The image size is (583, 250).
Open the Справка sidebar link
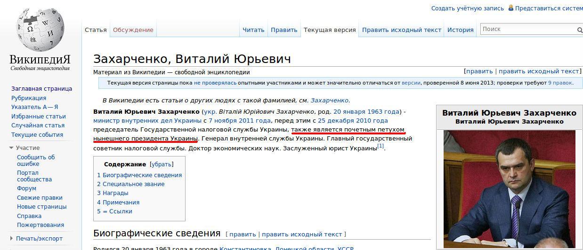29,216
